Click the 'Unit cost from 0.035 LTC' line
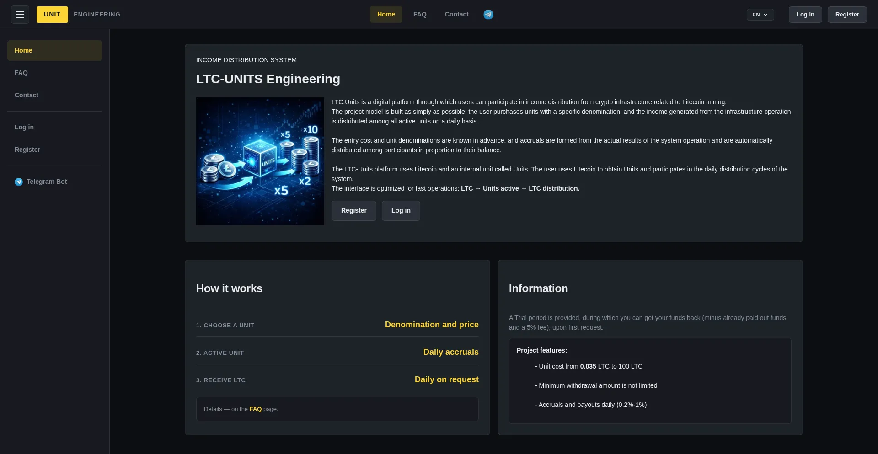 (589, 366)
